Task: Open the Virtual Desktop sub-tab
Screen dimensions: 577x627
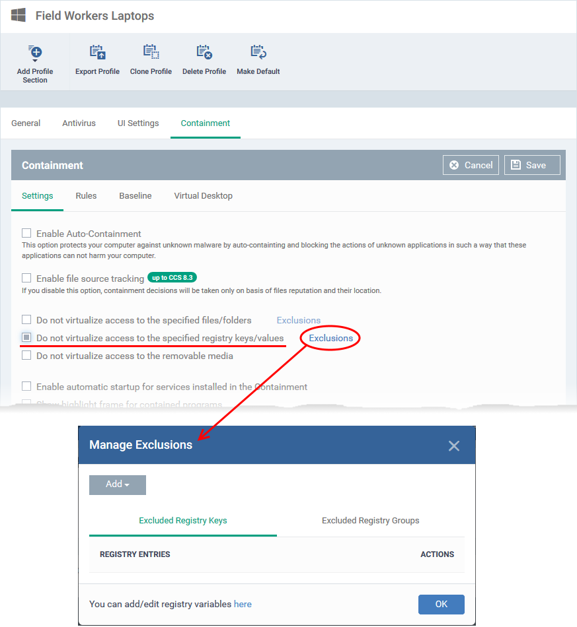Action: coord(204,195)
